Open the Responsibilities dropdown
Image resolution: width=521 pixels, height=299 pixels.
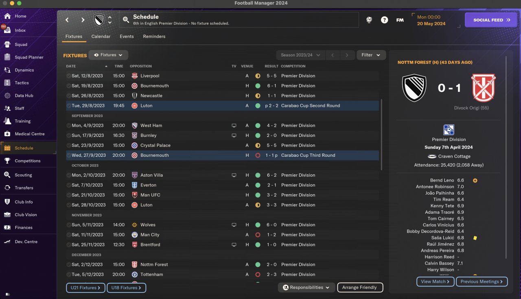tap(306, 288)
